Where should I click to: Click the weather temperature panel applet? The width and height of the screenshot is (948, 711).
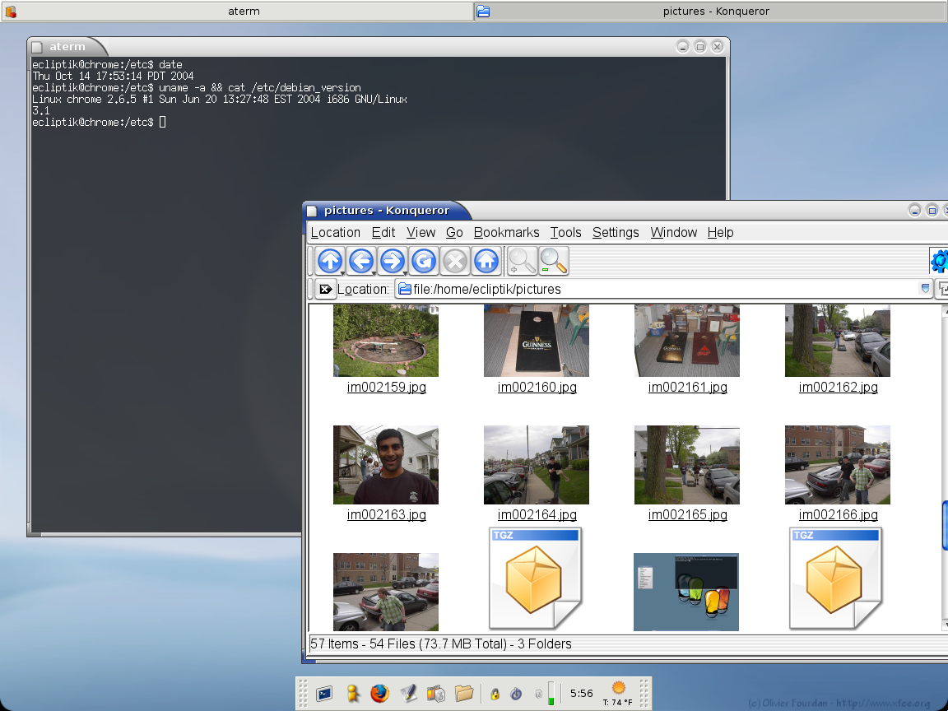click(x=617, y=693)
